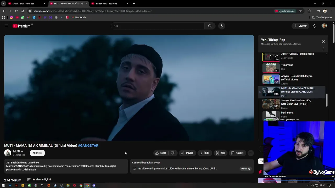Click the page vertical scrollbar
The image size is (335, 188).
point(334,34)
